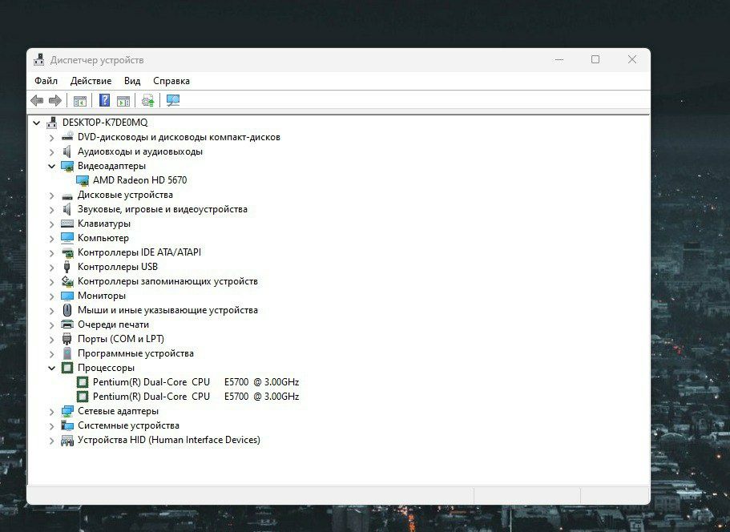Collapse the DESKTOP-K7DE0MQ root node
The height and width of the screenshot is (532, 730).
tap(36, 123)
